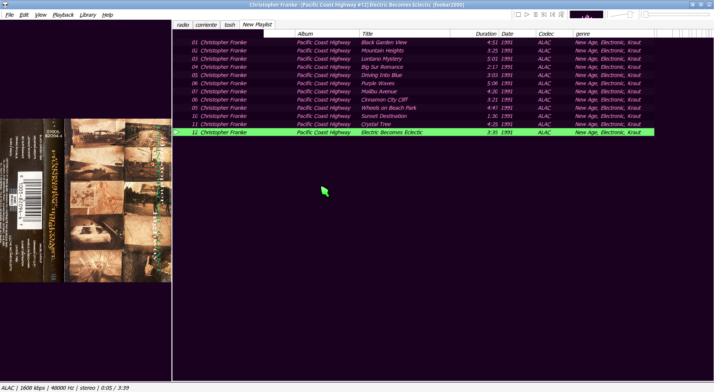Screen dimensions: 714x392
Task: Sort by the genre column header
Action: click(614, 34)
